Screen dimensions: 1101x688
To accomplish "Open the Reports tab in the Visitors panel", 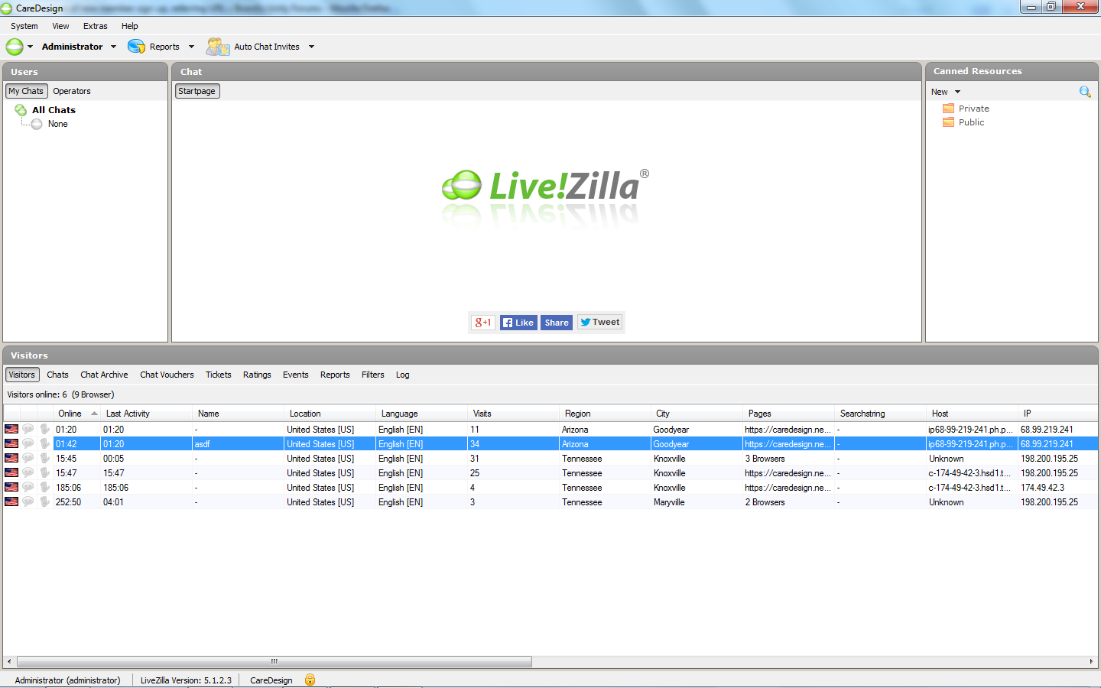I will (x=335, y=375).
